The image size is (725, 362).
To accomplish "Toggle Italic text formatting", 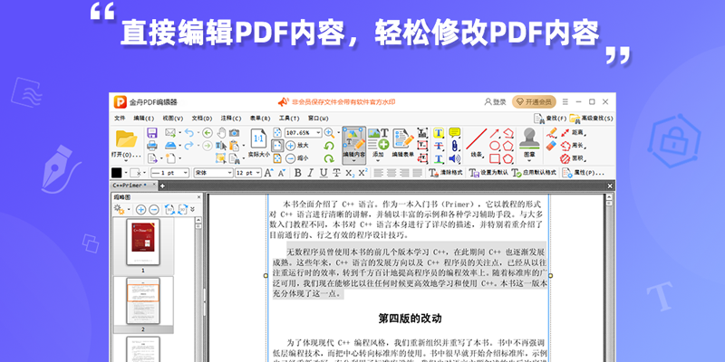I will pyautogui.click(x=311, y=173).
